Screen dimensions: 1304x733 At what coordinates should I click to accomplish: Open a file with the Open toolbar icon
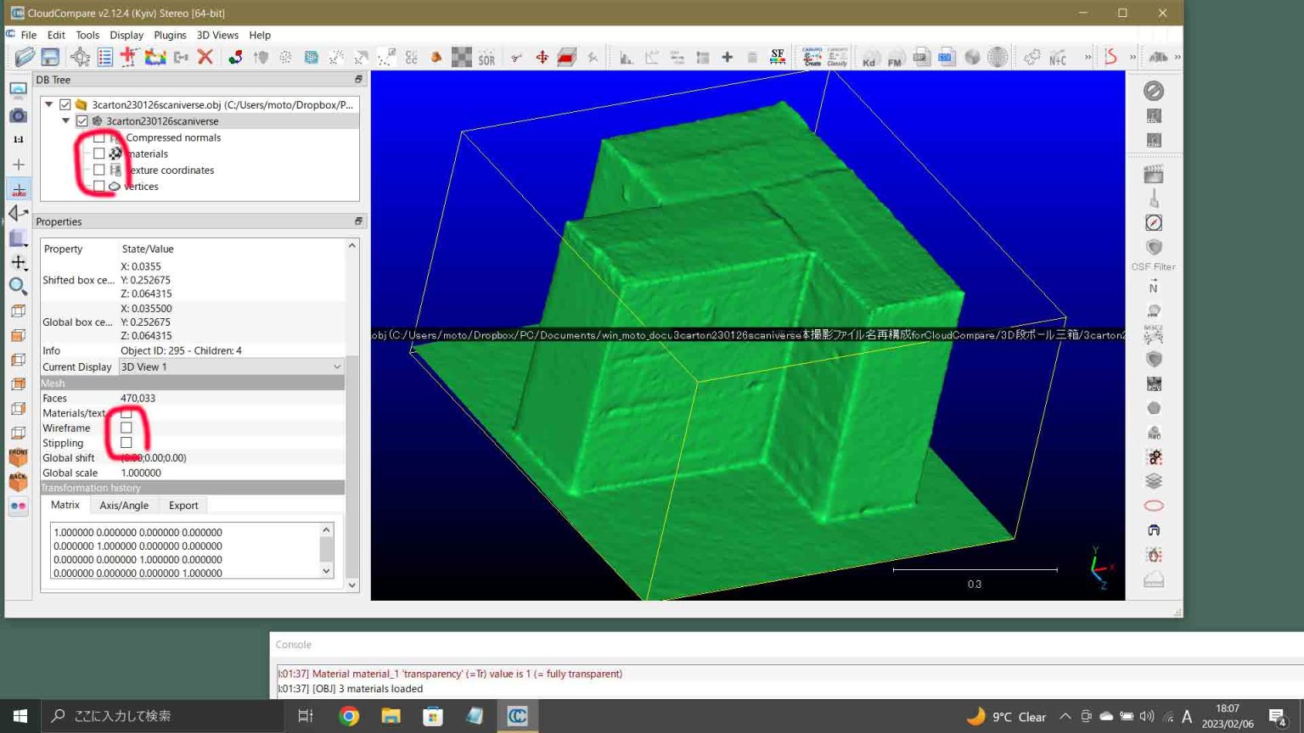[x=25, y=57]
